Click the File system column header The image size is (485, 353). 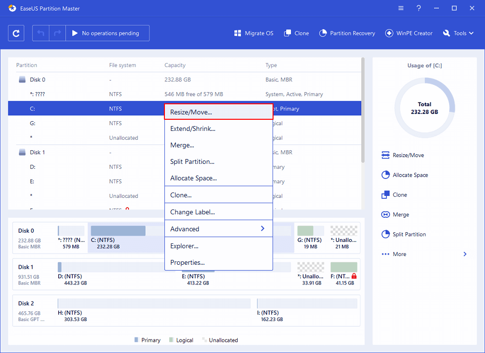click(x=123, y=65)
